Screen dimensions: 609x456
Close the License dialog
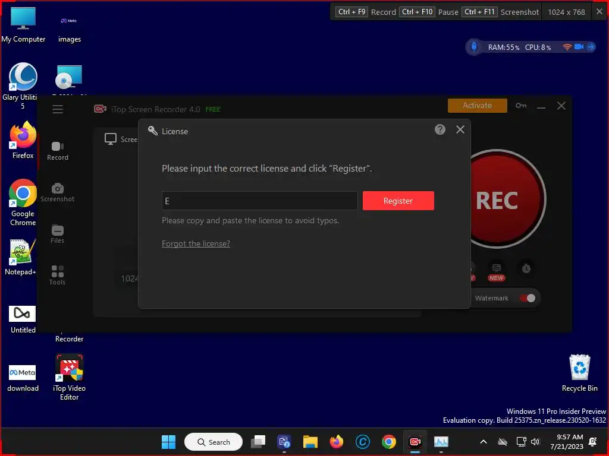tap(460, 129)
